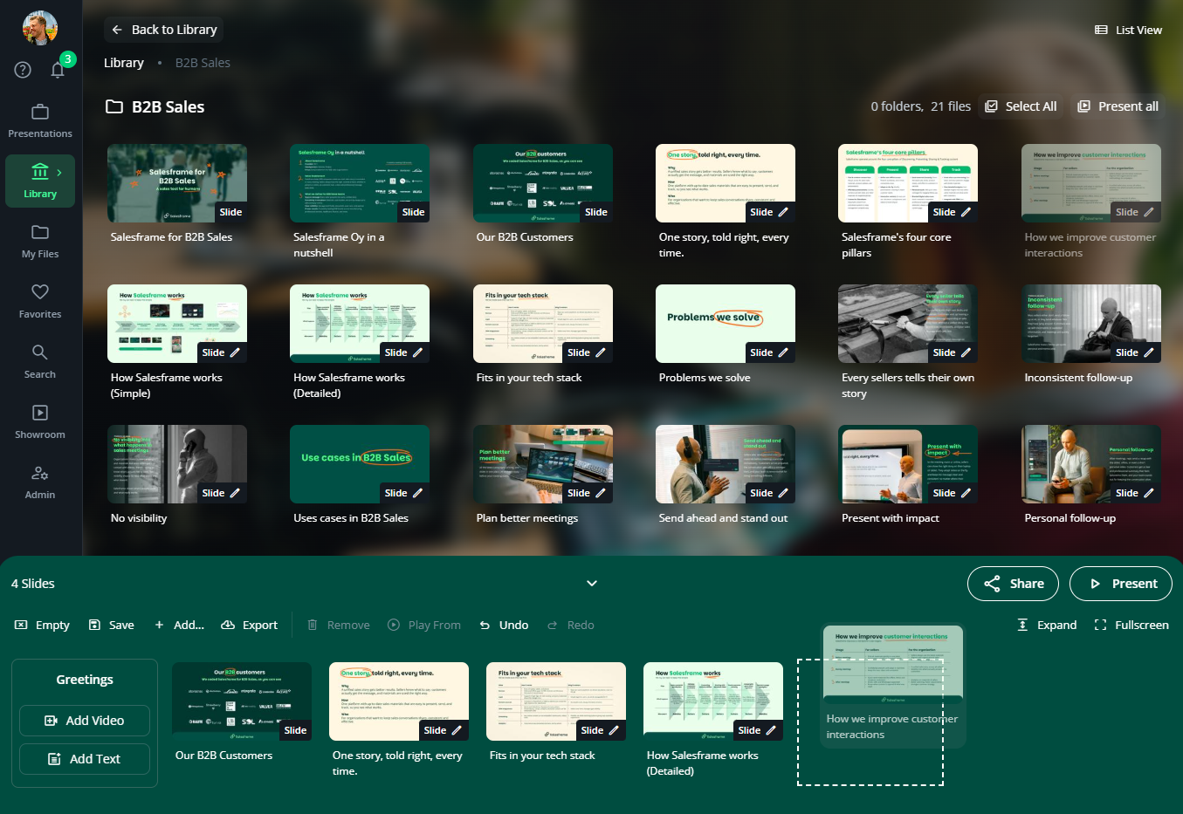Image resolution: width=1183 pixels, height=814 pixels.
Task: Click Back to Library button
Action: point(164,30)
